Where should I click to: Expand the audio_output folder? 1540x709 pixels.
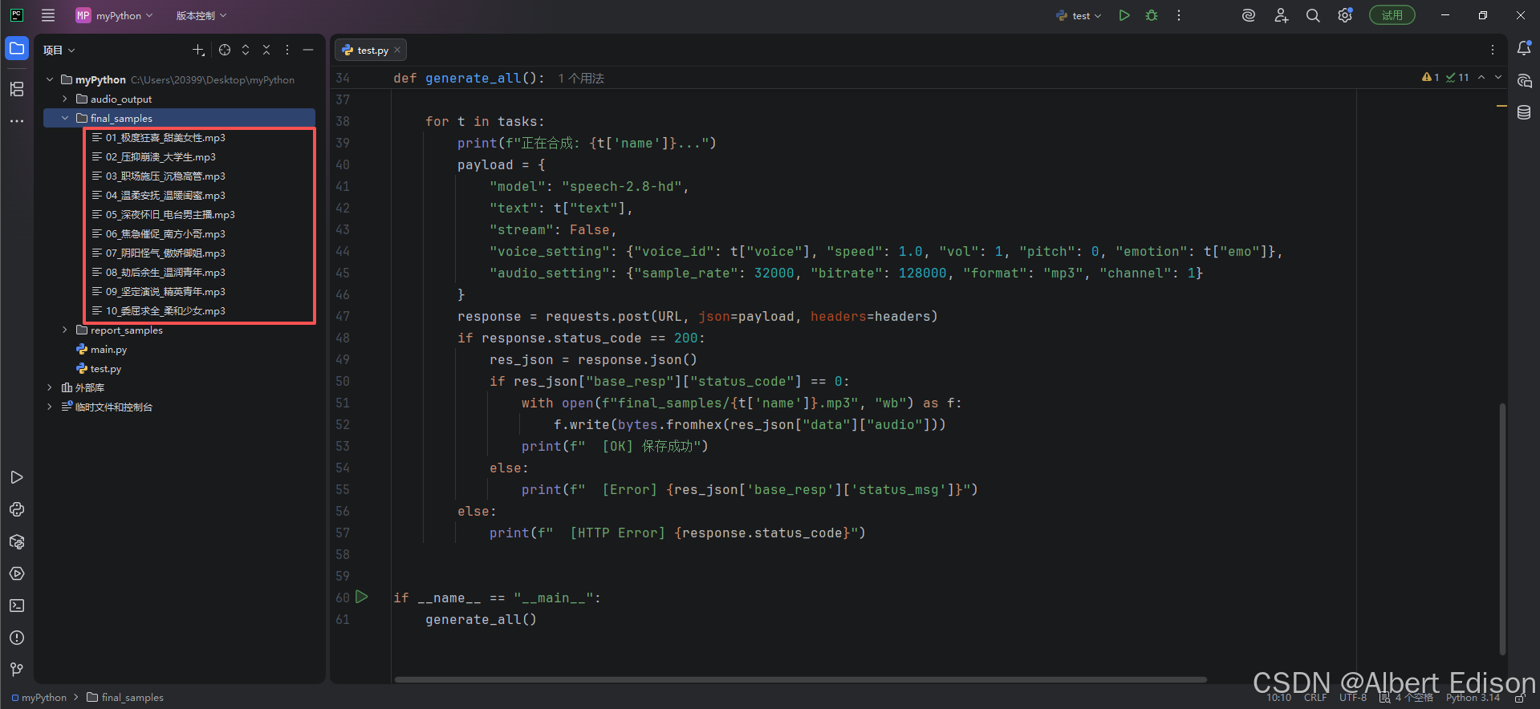click(65, 99)
